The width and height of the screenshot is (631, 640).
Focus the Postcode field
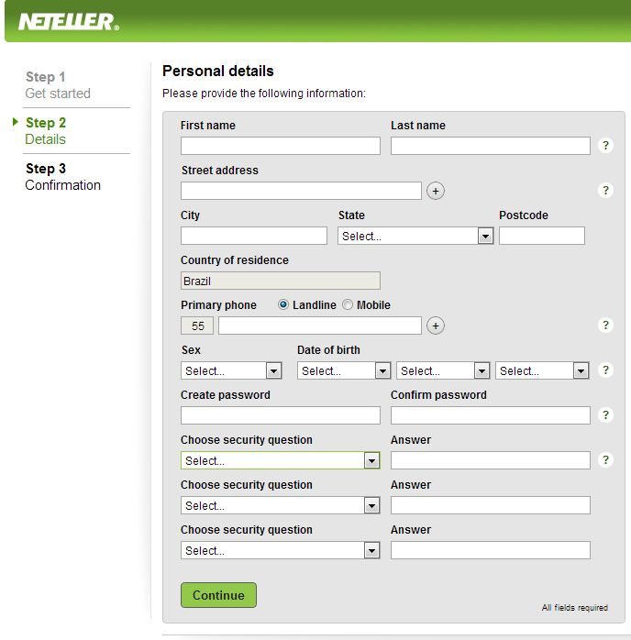click(x=542, y=236)
